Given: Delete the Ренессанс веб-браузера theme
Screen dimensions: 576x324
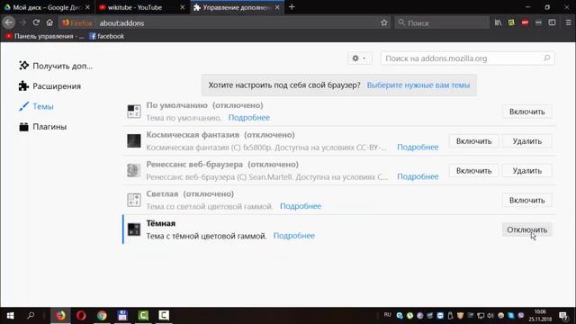Looking at the screenshot, I should point(526,171).
